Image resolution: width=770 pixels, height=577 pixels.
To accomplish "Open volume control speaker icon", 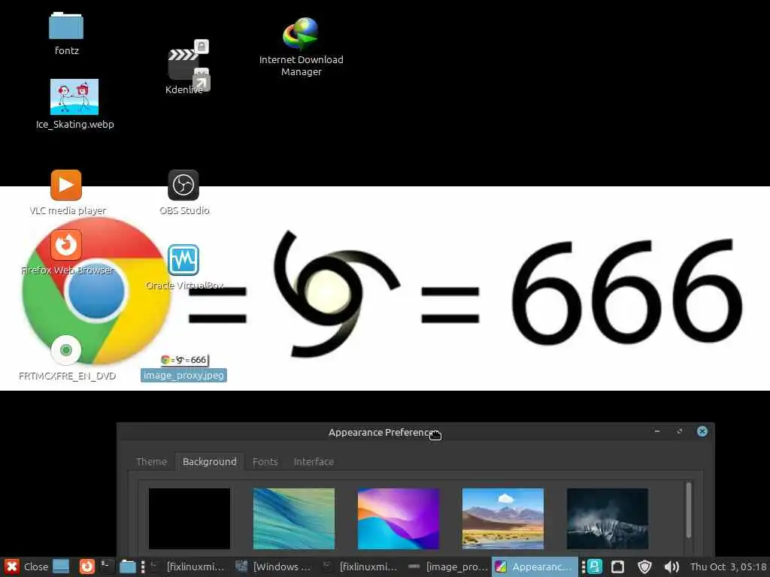I will [x=671, y=566].
